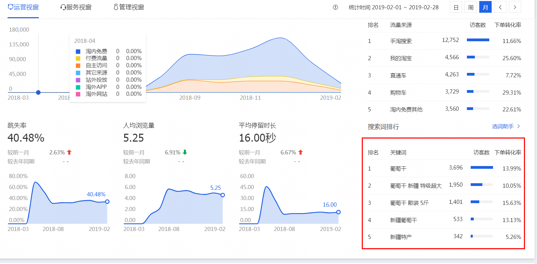Switch to 运营视窗 tab

point(23,7)
